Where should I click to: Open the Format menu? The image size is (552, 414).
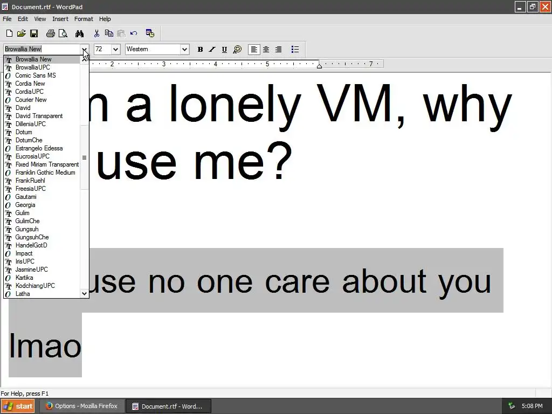(84, 19)
